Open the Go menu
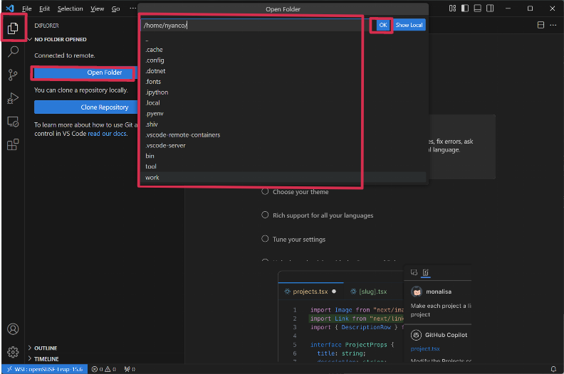Screen dimensions: 564x374 coord(115,9)
